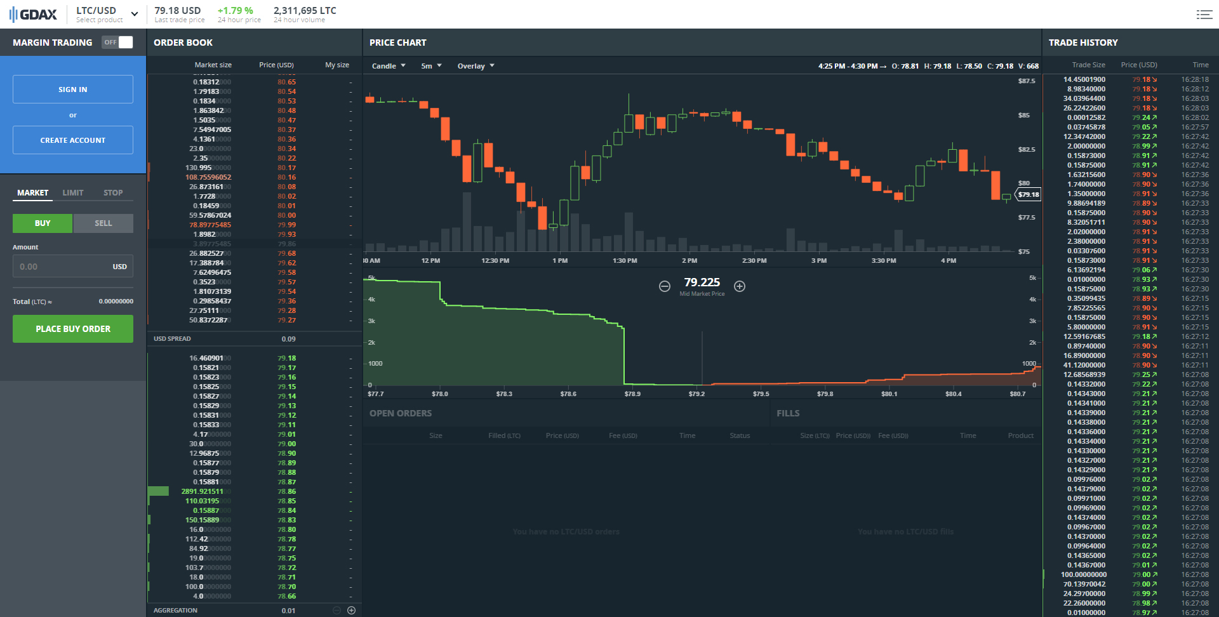Image resolution: width=1219 pixels, height=617 pixels.
Task: Open the 5m interval dropdown
Action: (x=431, y=66)
